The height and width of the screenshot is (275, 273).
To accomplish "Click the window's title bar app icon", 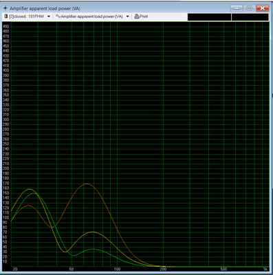I will click(6, 8).
